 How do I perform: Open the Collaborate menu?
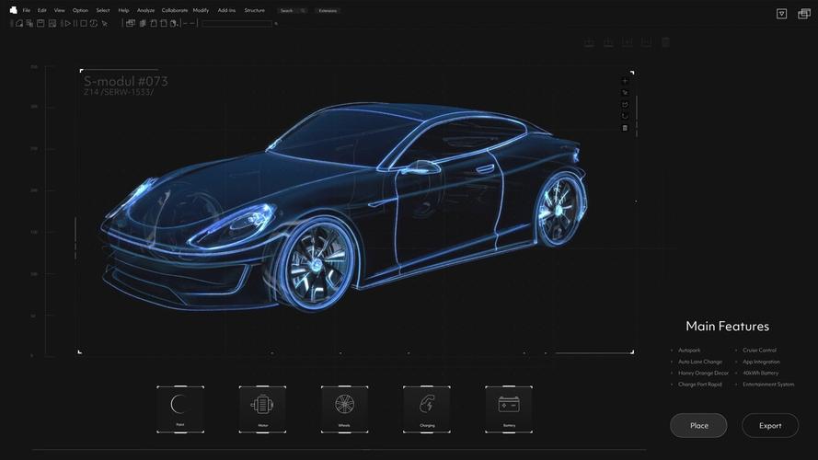(x=175, y=10)
